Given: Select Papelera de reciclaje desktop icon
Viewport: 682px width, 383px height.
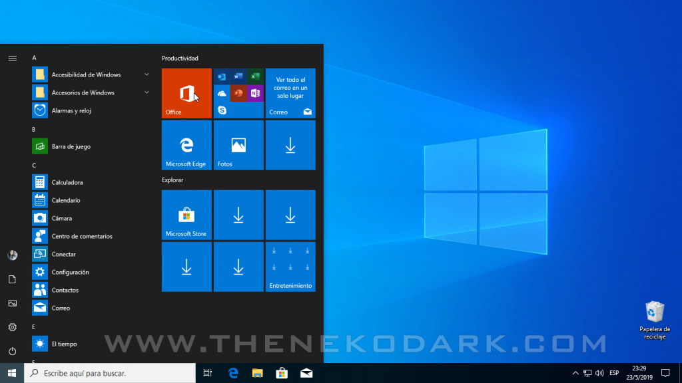Looking at the screenshot, I should pyautogui.click(x=655, y=320).
